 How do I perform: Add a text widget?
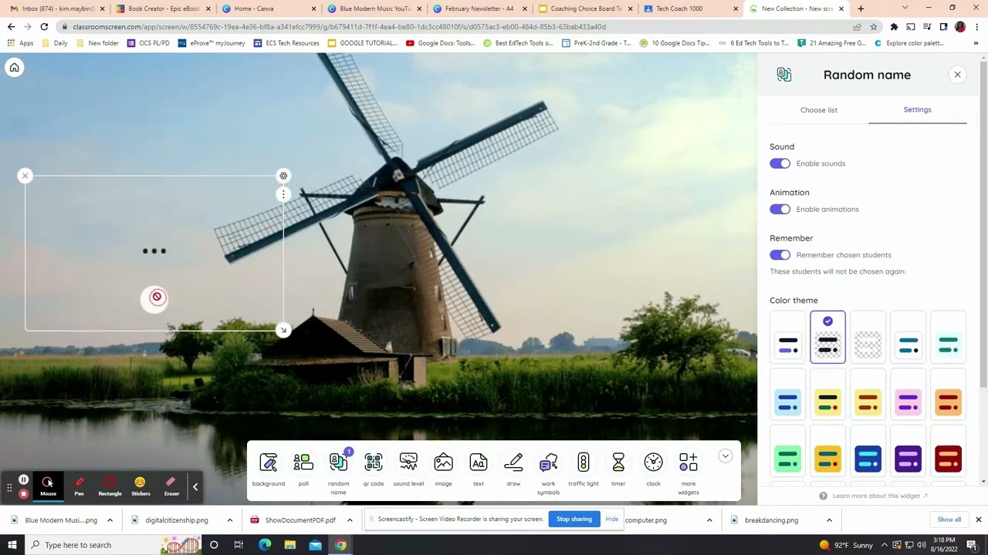point(479,469)
